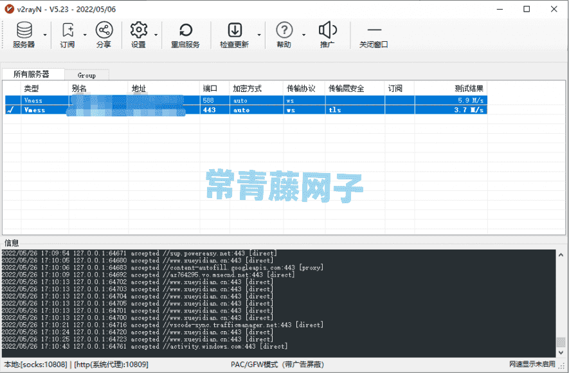Click the v2rayN app icon in title bar
Viewport: 569px width, 373px height.
[9, 9]
